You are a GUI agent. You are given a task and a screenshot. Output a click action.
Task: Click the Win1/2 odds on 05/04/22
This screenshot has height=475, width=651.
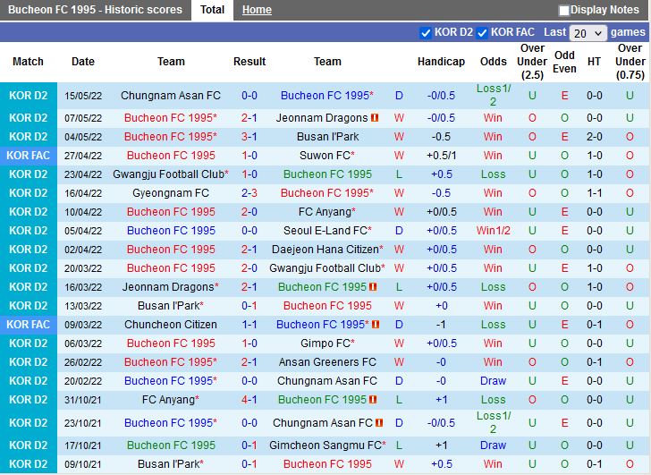(x=494, y=231)
